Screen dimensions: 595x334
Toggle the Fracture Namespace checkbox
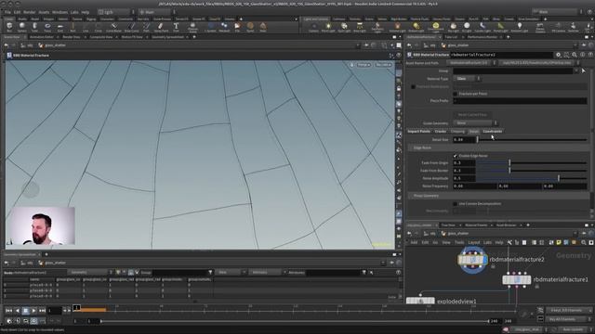tap(413, 86)
